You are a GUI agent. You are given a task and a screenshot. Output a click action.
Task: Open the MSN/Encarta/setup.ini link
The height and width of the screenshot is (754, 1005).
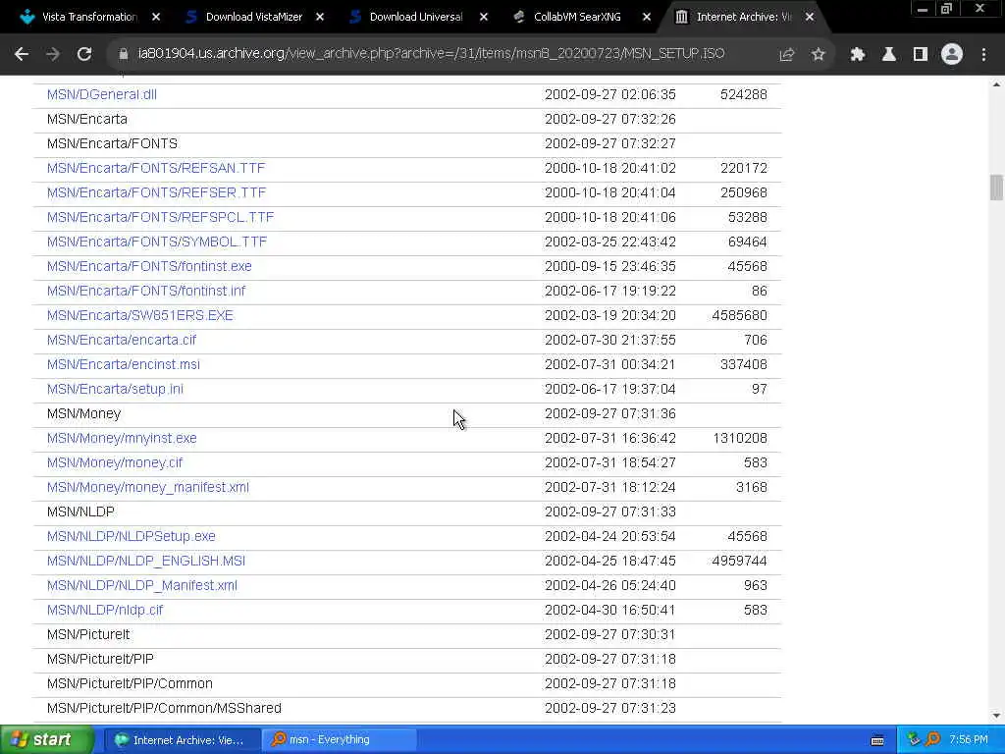115,389
